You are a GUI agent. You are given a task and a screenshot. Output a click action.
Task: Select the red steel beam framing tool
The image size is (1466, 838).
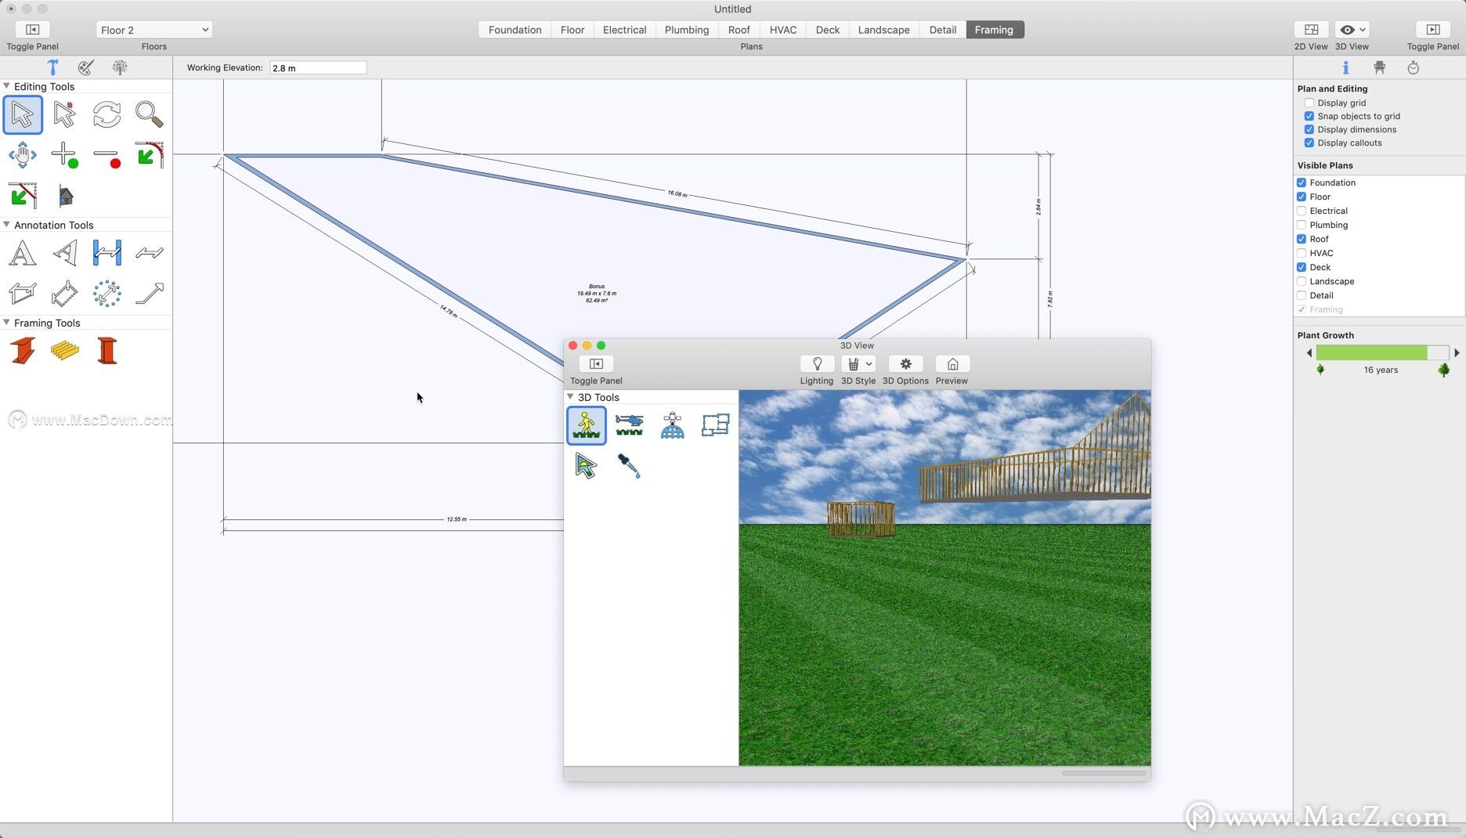click(x=23, y=351)
